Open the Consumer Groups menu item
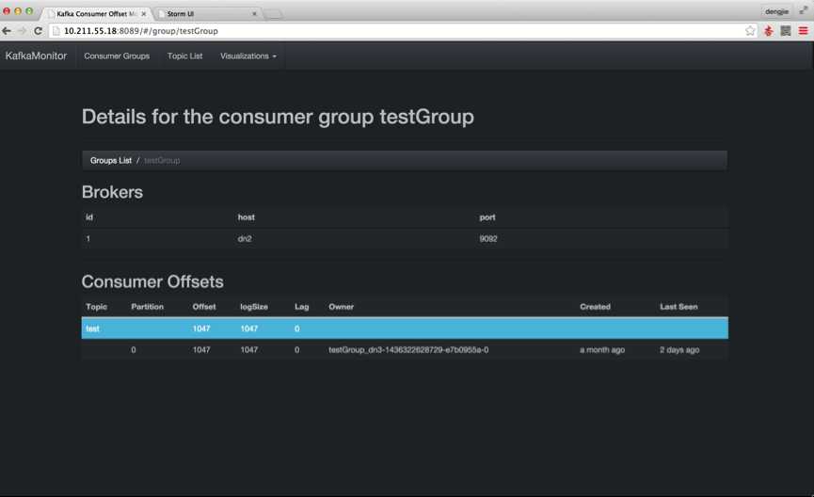Image resolution: width=814 pixels, height=497 pixels. coord(117,56)
